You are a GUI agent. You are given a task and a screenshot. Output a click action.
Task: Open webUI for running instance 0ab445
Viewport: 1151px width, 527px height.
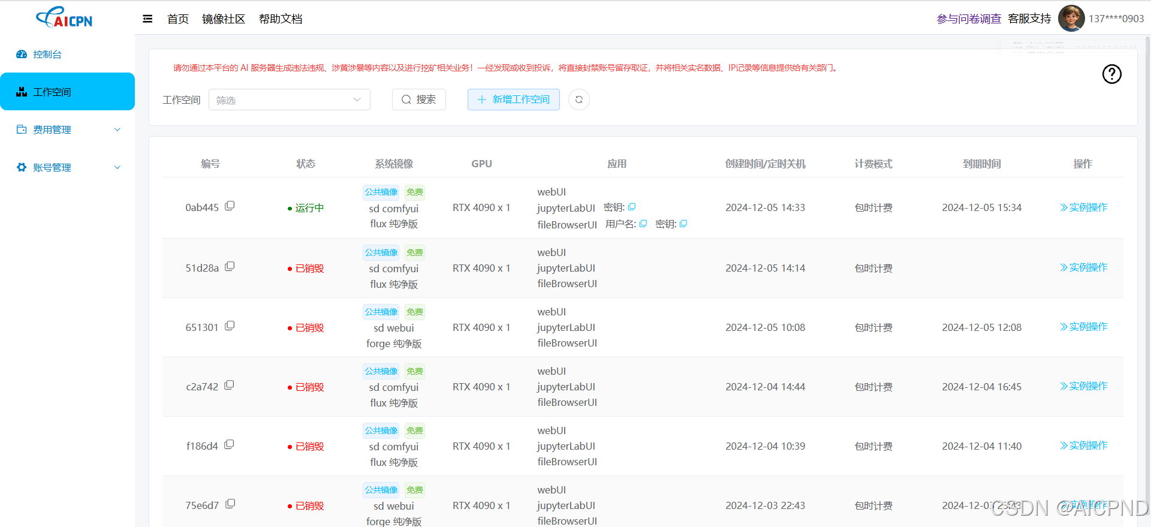pyautogui.click(x=552, y=192)
